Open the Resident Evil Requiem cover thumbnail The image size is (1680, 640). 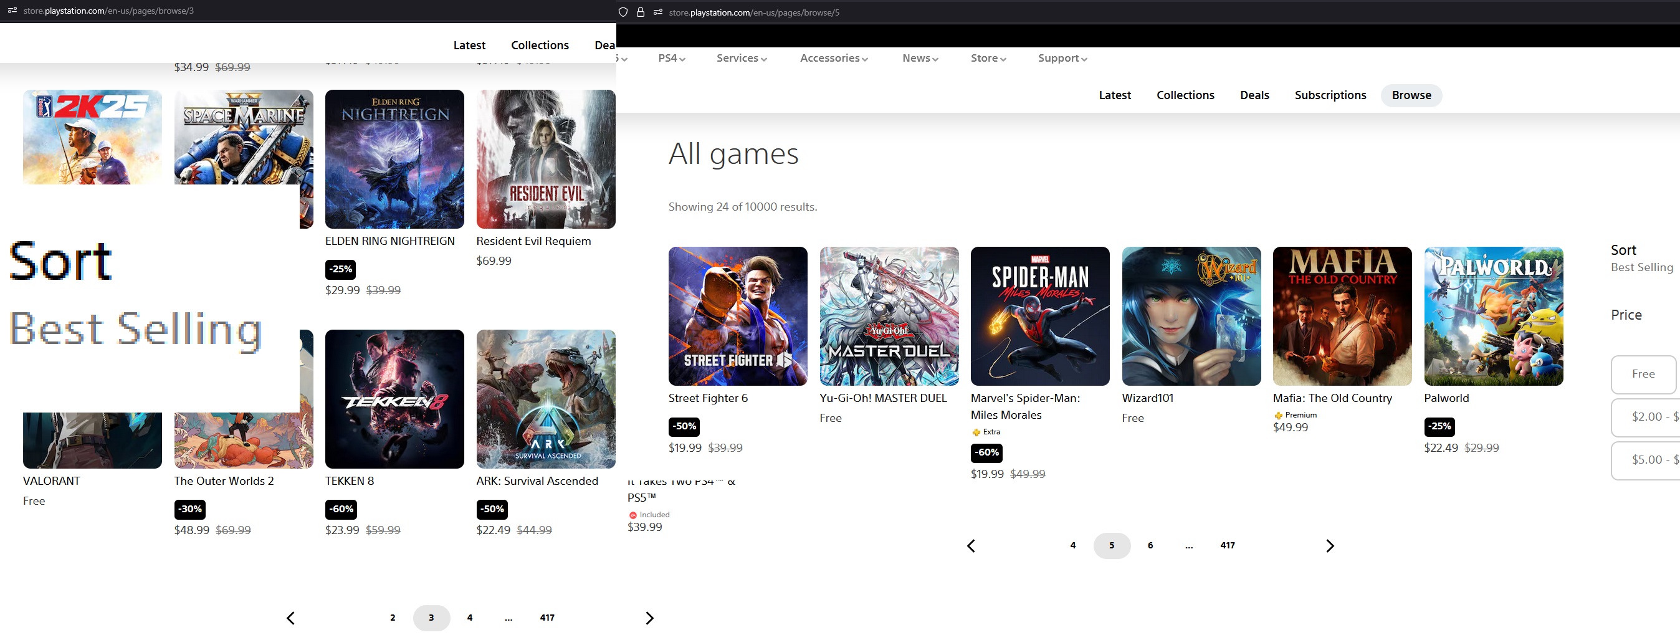pyautogui.click(x=546, y=159)
